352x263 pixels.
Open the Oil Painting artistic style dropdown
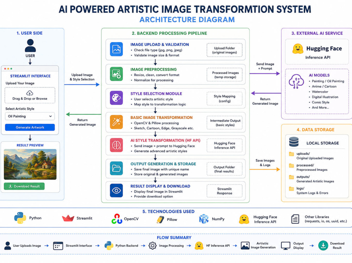tap(30, 116)
